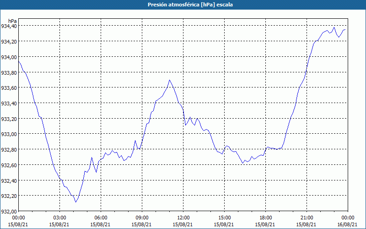Click the 15:00 time axis label
The image size is (366, 229).
pos(224,218)
